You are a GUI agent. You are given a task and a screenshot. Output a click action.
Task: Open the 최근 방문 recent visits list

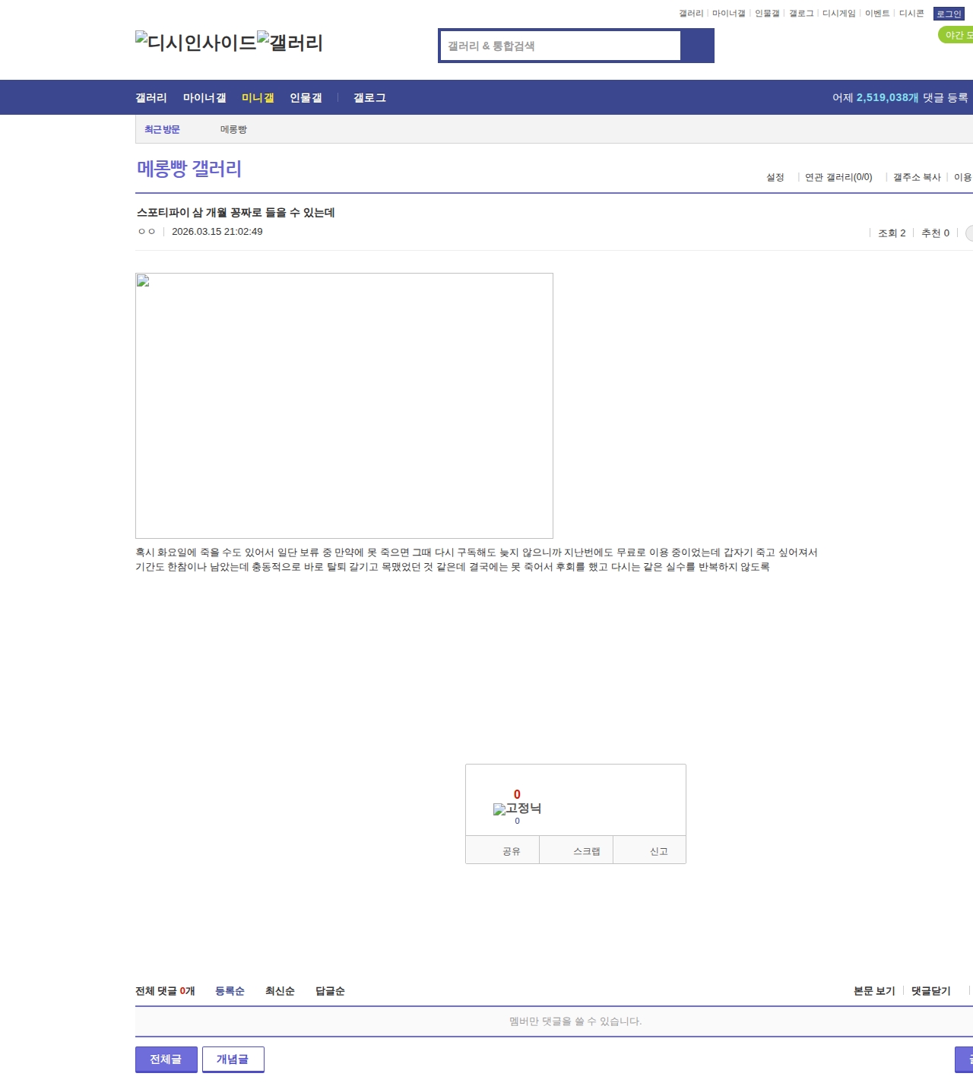pos(162,130)
